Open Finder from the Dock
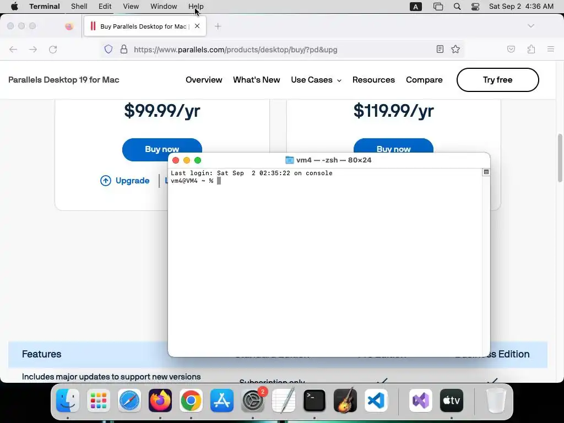The width and height of the screenshot is (564, 423). point(68,400)
